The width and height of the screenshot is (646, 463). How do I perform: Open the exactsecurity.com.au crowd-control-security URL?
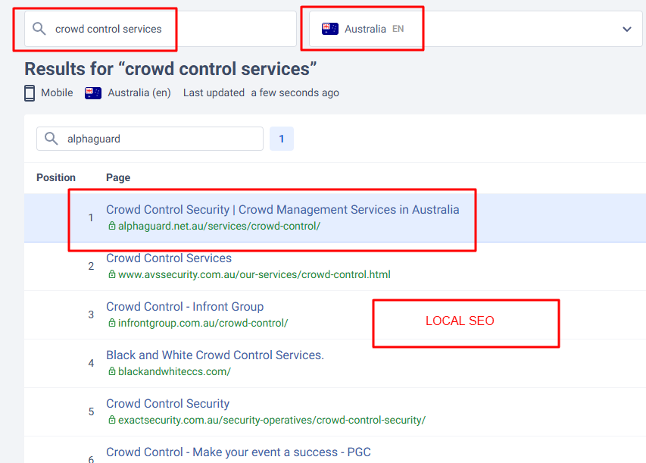coord(272,420)
